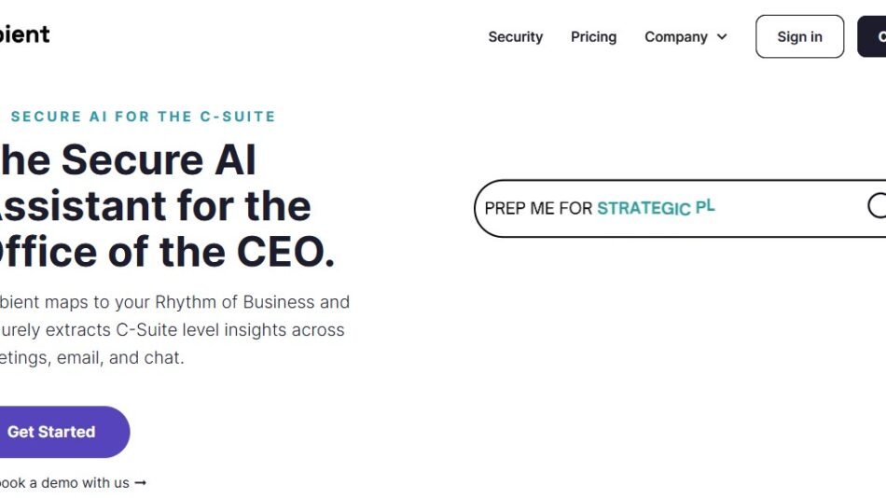The image size is (886, 498).
Task: Expand the chevron beside Company
Action: point(722,37)
